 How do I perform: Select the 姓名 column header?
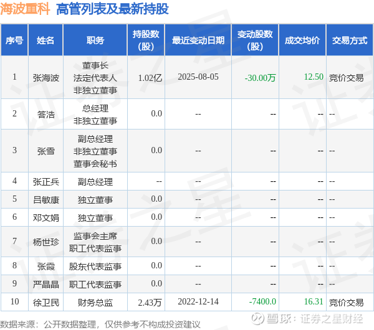pyautogui.click(x=46, y=40)
